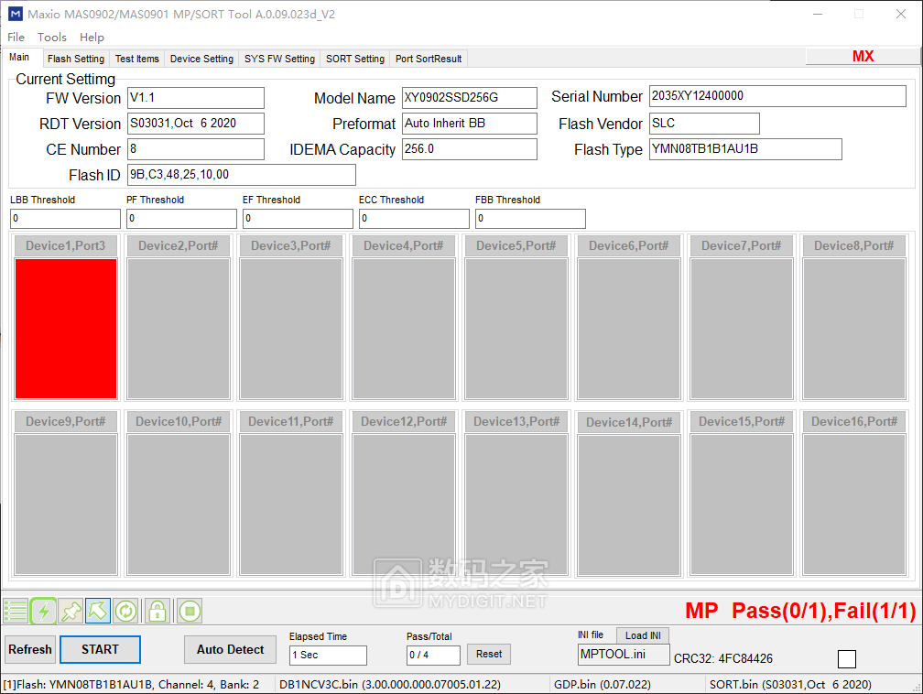Click the SORT.bin status bar entry
The height and width of the screenshot is (694, 923).
(790, 685)
